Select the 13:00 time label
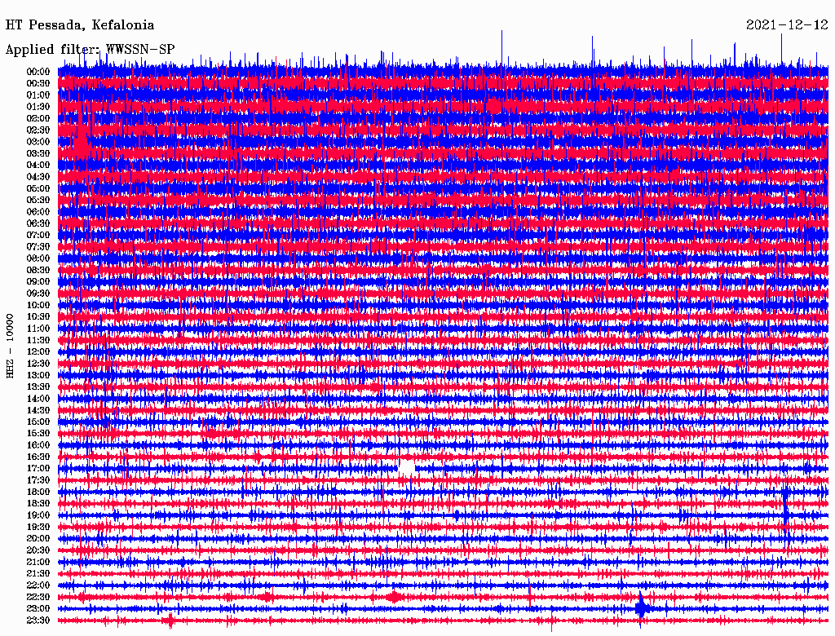 coord(38,376)
